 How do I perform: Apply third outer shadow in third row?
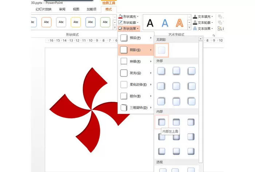click(191, 101)
